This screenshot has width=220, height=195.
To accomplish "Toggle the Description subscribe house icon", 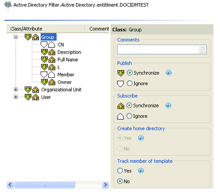I will (x=52, y=52).
